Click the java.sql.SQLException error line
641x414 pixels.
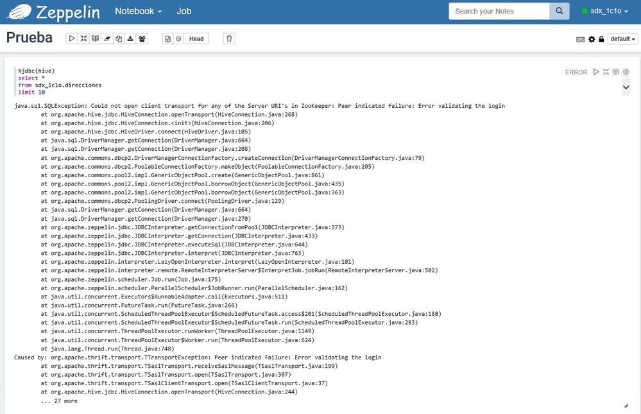coord(260,106)
